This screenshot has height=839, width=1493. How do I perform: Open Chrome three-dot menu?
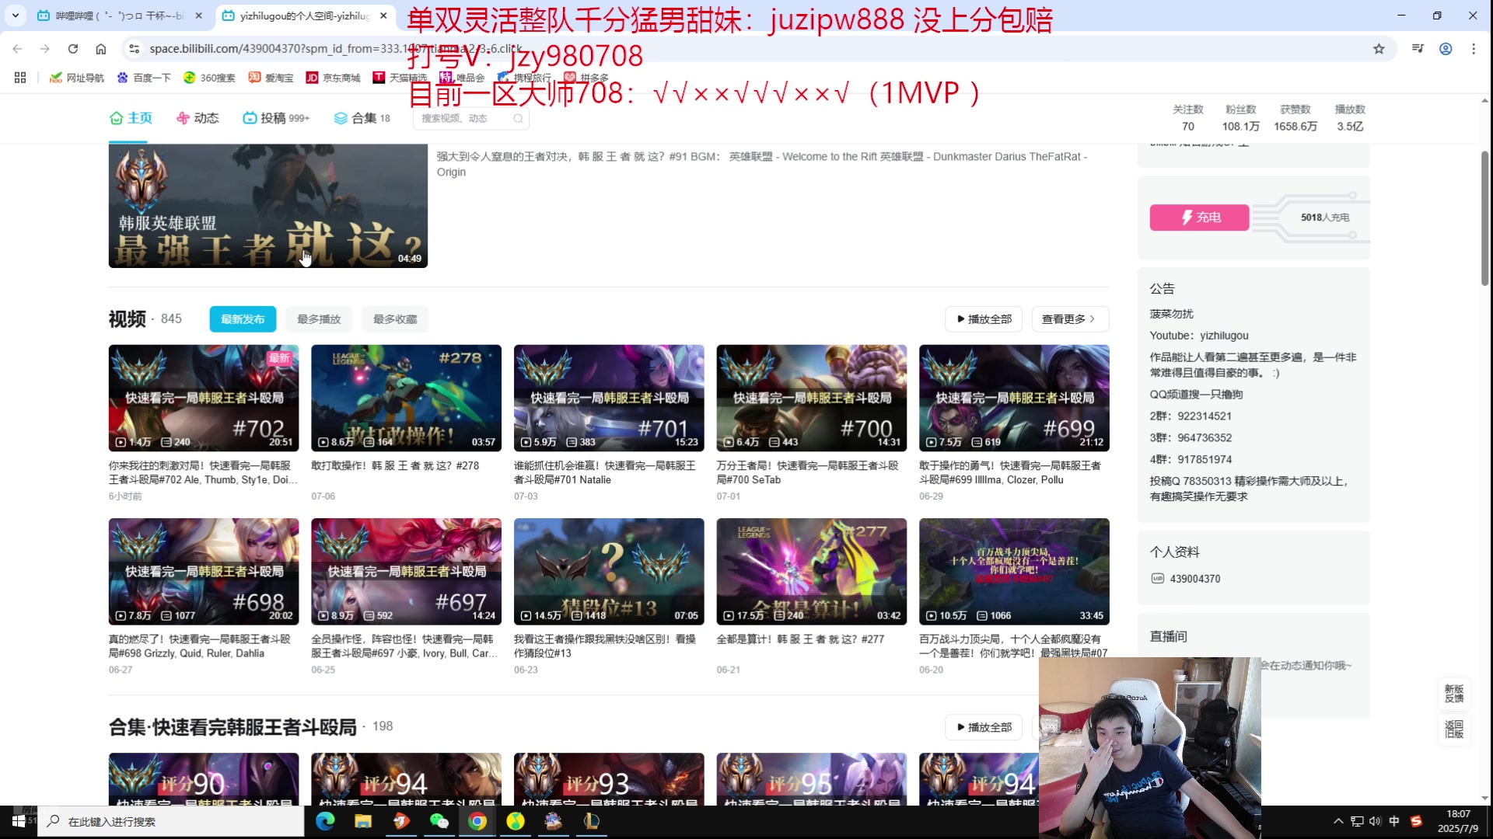coord(1474,49)
